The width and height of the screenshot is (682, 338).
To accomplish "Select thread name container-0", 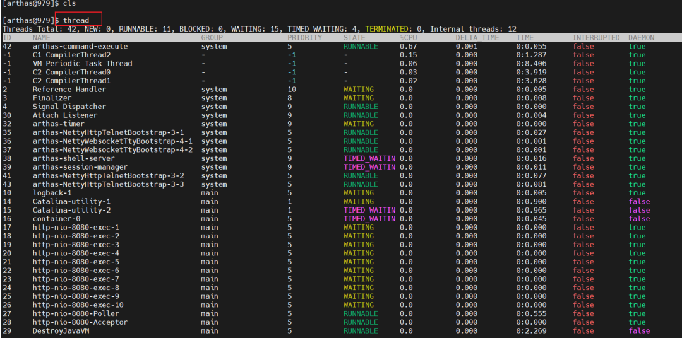I will pos(56,219).
